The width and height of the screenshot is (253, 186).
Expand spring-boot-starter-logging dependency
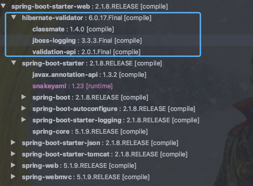point(24,120)
